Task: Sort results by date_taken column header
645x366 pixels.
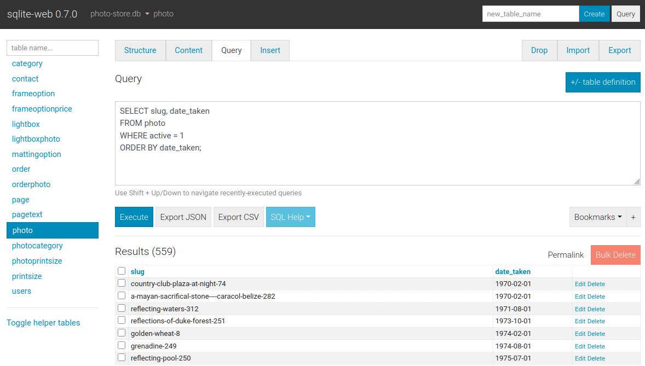Action: click(512, 271)
